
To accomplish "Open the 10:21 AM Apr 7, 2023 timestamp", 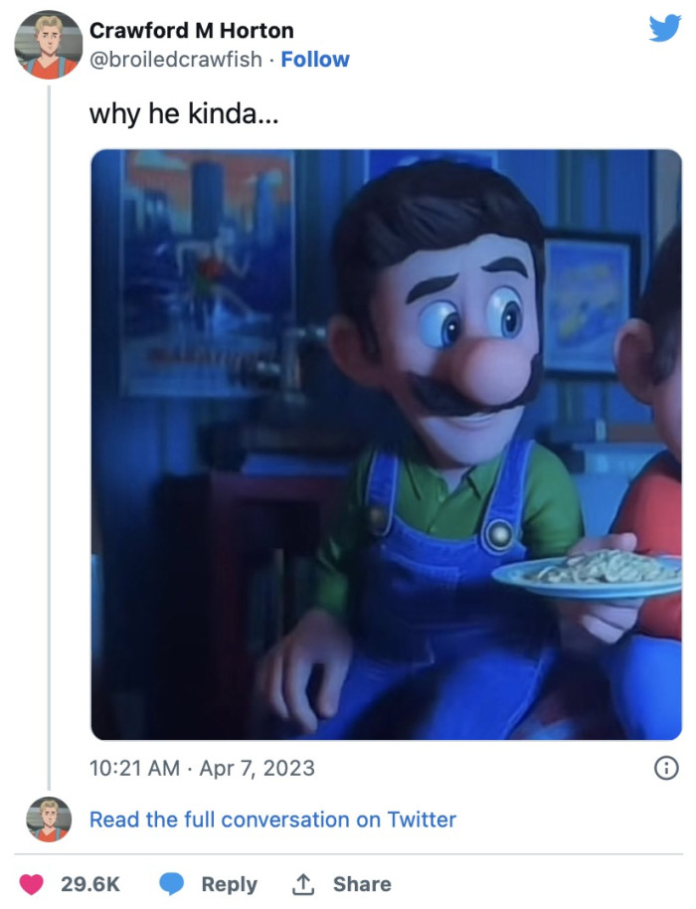I will point(202,768).
